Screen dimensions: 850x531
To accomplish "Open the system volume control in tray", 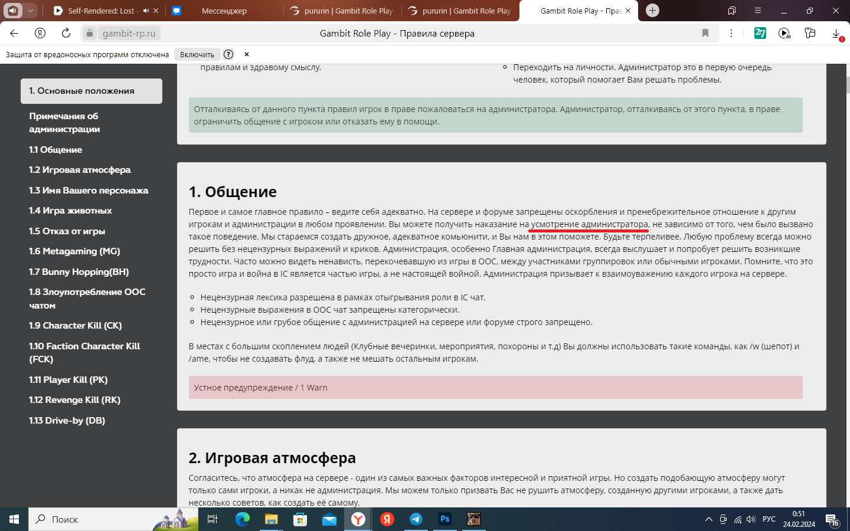I will point(751,519).
